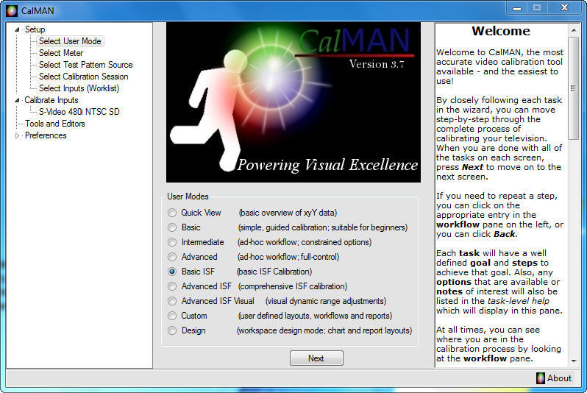
Task: Open Select User Mode in workflow tree
Action: pyautogui.click(x=70, y=41)
